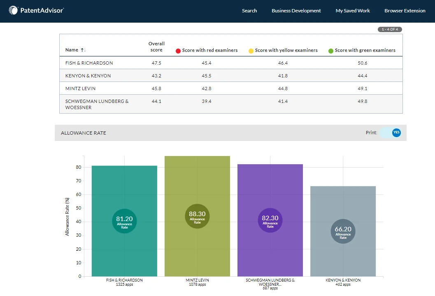Click the 88.30 allowance rate circle
Screen dimensions: 435x296
click(197, 216)
